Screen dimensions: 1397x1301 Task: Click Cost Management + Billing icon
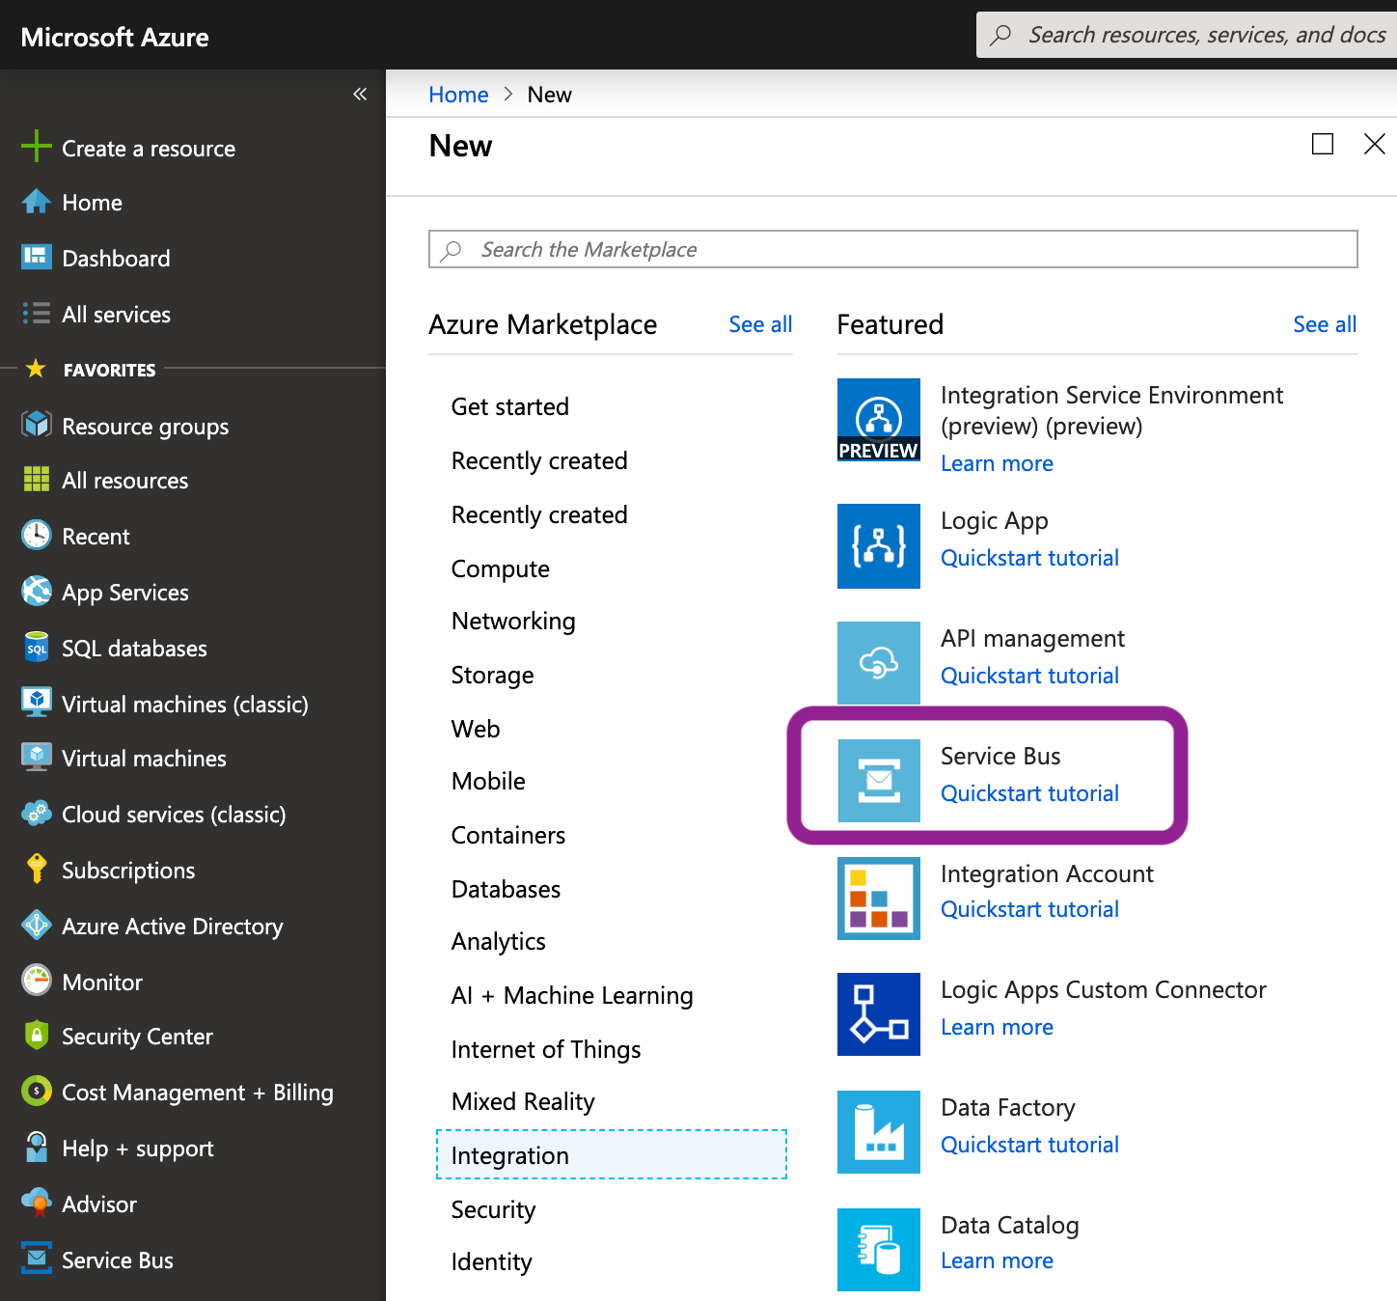(36, 1091)
